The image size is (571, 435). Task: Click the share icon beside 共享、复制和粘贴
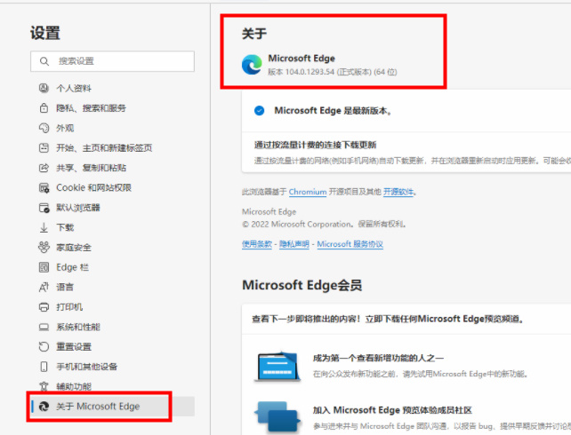pos(44,168)
